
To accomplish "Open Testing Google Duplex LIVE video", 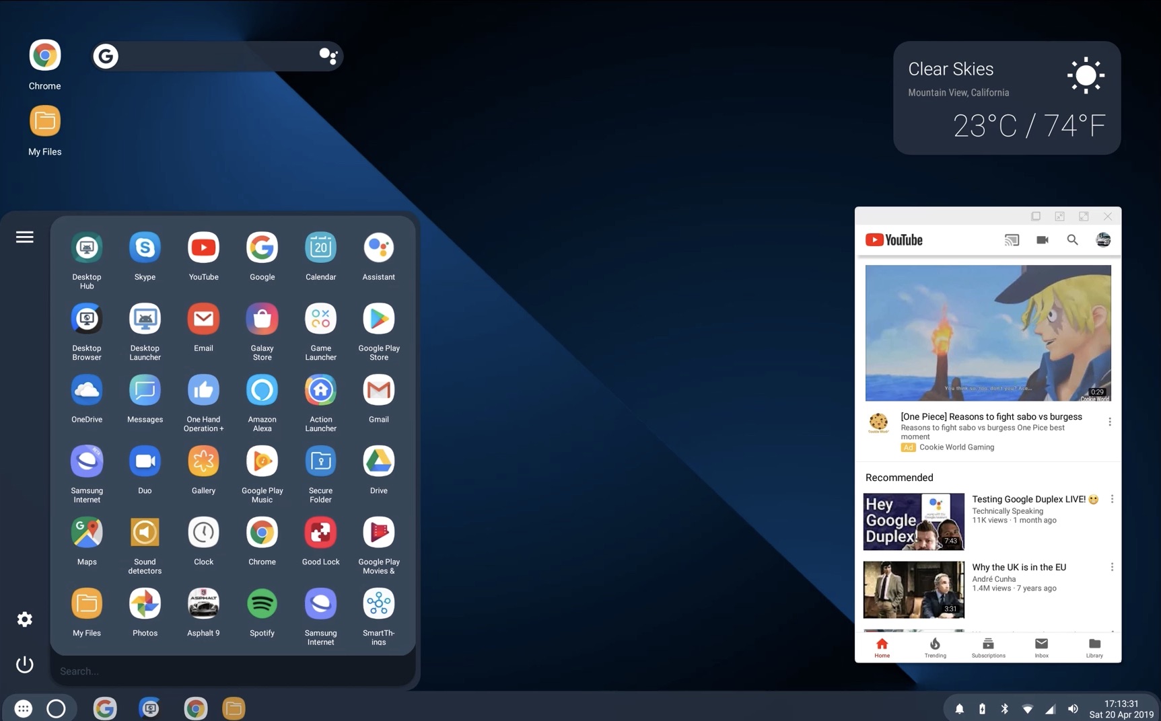I will pyautogui.click(x=914, y=522).
